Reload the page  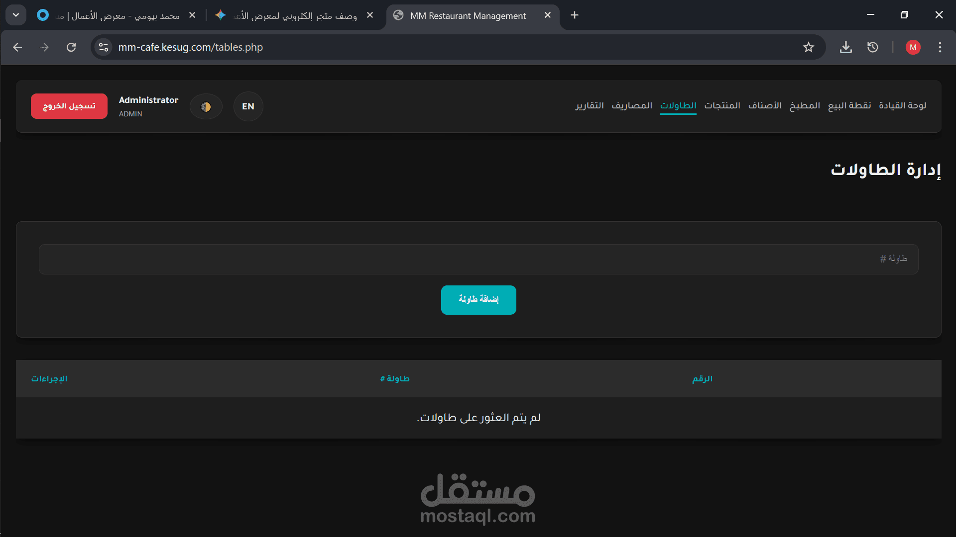pyautogui.click(x=71, y=47)
